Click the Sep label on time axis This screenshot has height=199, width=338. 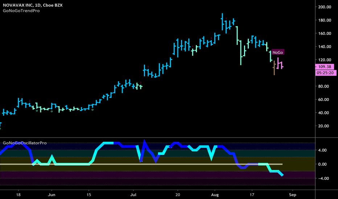293,195
